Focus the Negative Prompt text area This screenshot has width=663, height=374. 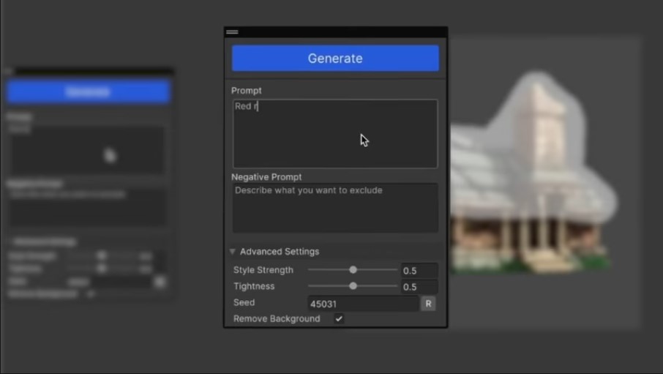click(335, 207)
